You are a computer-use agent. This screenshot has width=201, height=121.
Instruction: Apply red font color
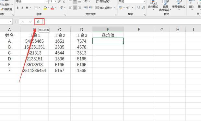52,8
